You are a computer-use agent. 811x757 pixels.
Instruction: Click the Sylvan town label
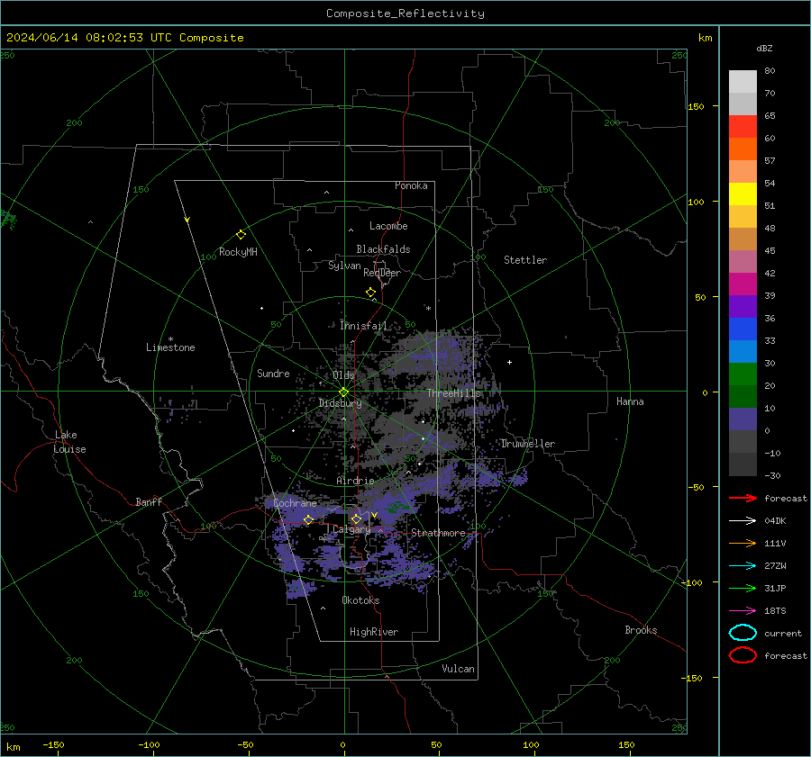tap(344, 266)
